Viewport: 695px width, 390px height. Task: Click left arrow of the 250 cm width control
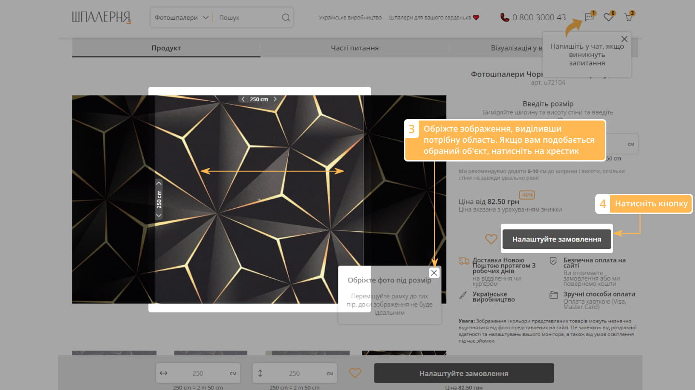coord(243,99)
